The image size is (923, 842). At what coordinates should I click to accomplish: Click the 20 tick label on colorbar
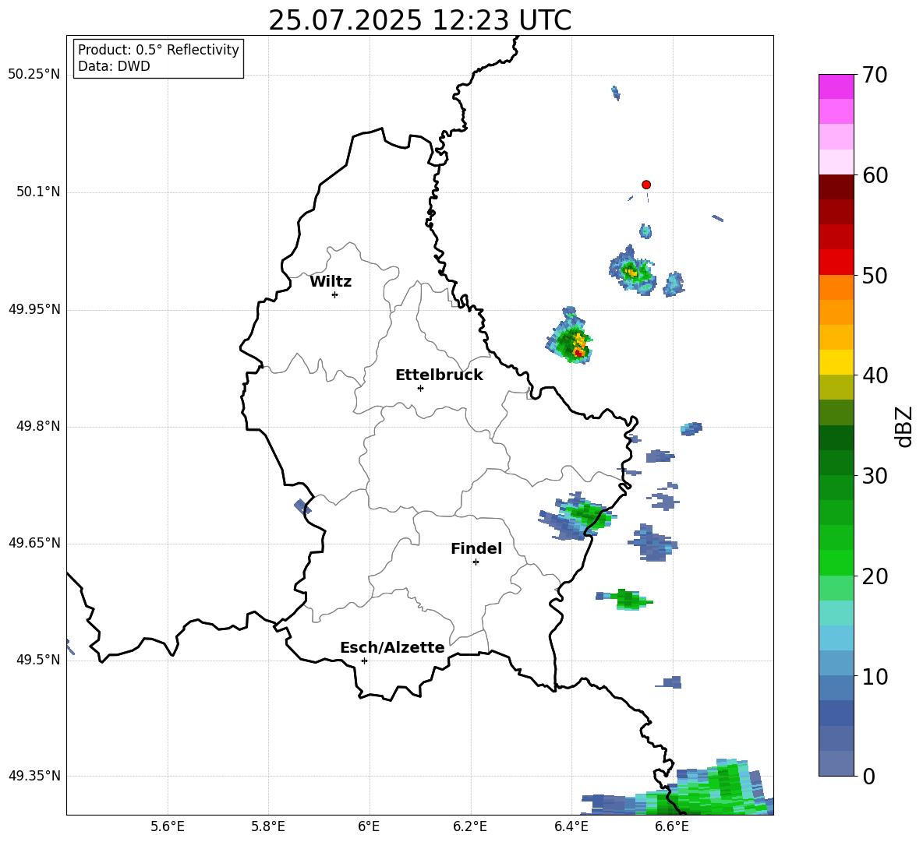click(x=874, y=576)
